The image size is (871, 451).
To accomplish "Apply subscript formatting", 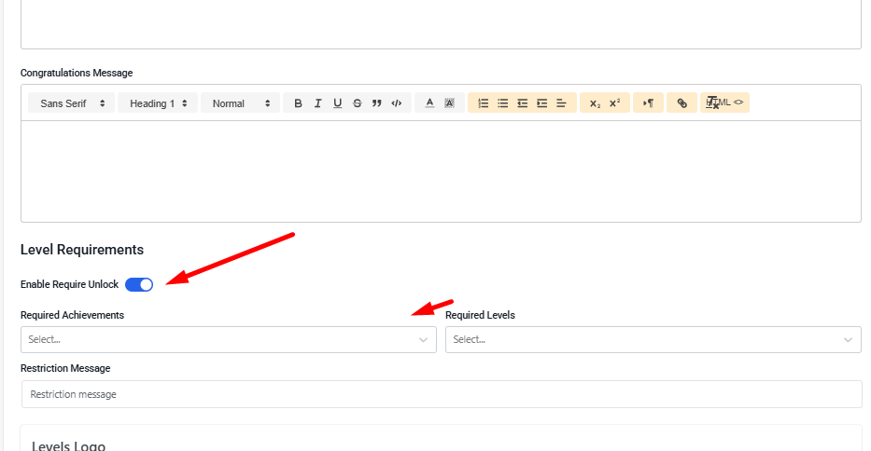I will [x=595, y=103].
